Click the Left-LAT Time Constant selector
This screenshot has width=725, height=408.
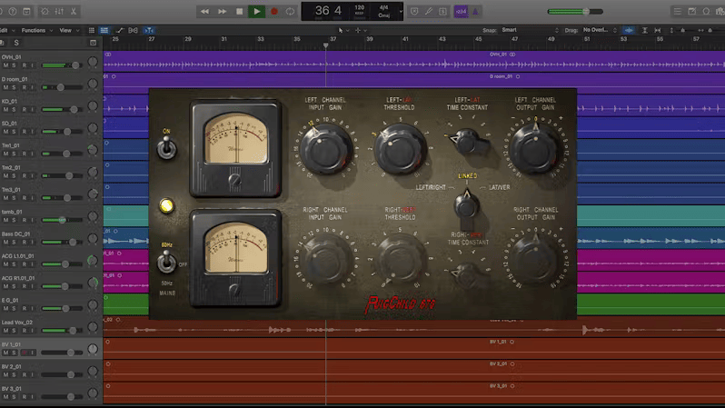click(x=467, y=140)
